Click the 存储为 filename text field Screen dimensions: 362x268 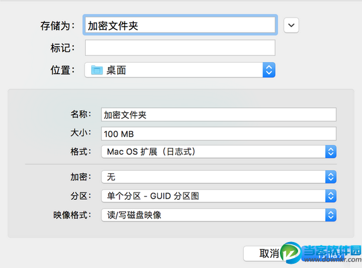click(x=180, y=25)
